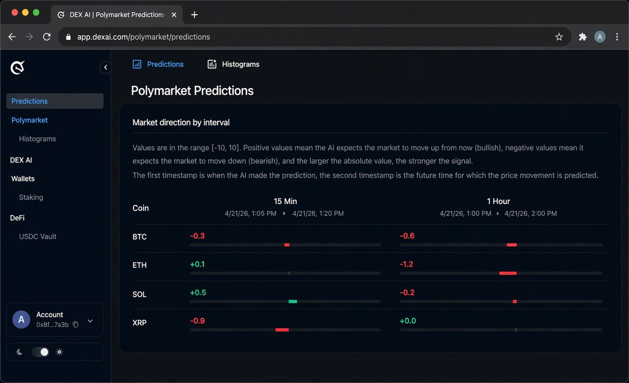The width and height of the screenshot is (629, 383).
Task: Open the Chrome three-dot menu
Action: tap(617, 37)
